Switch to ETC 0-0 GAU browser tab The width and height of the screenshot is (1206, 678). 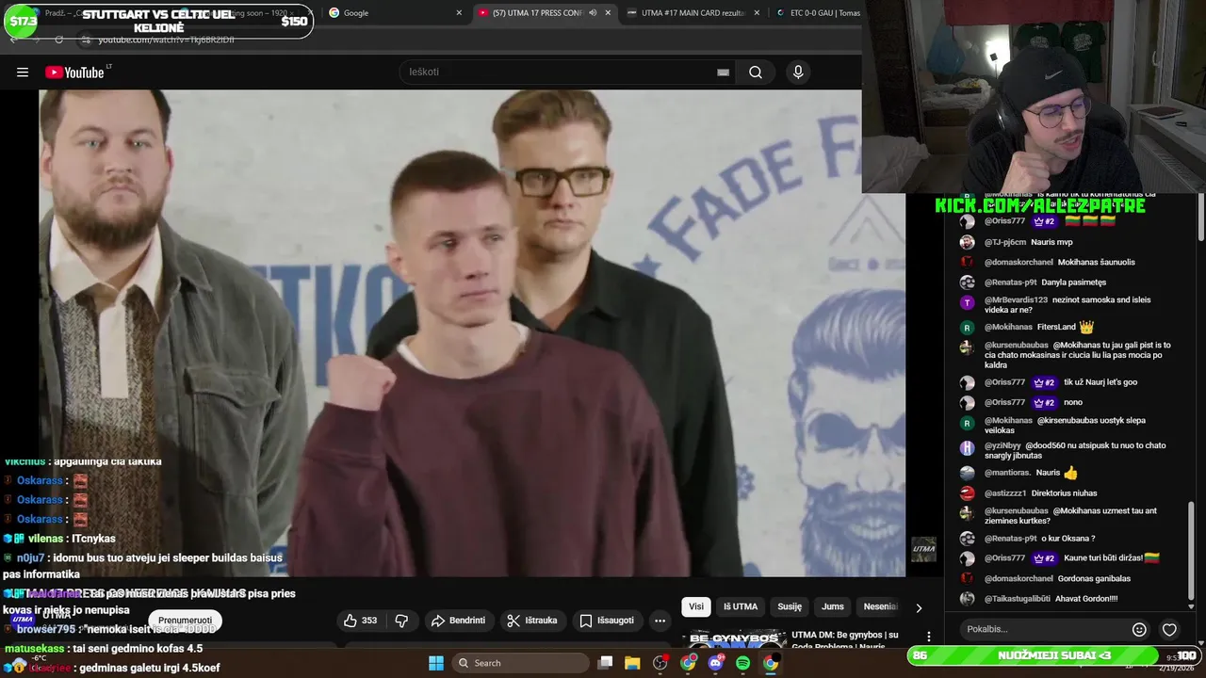point(818,13)
